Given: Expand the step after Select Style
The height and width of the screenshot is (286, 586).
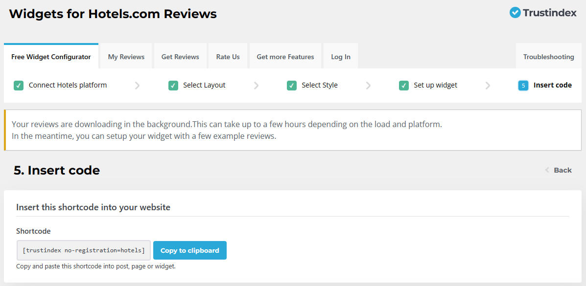Looking at the screenshot, I should 368,85.
